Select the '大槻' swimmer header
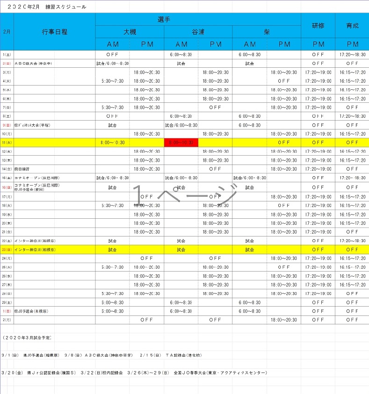 point(130,32)
